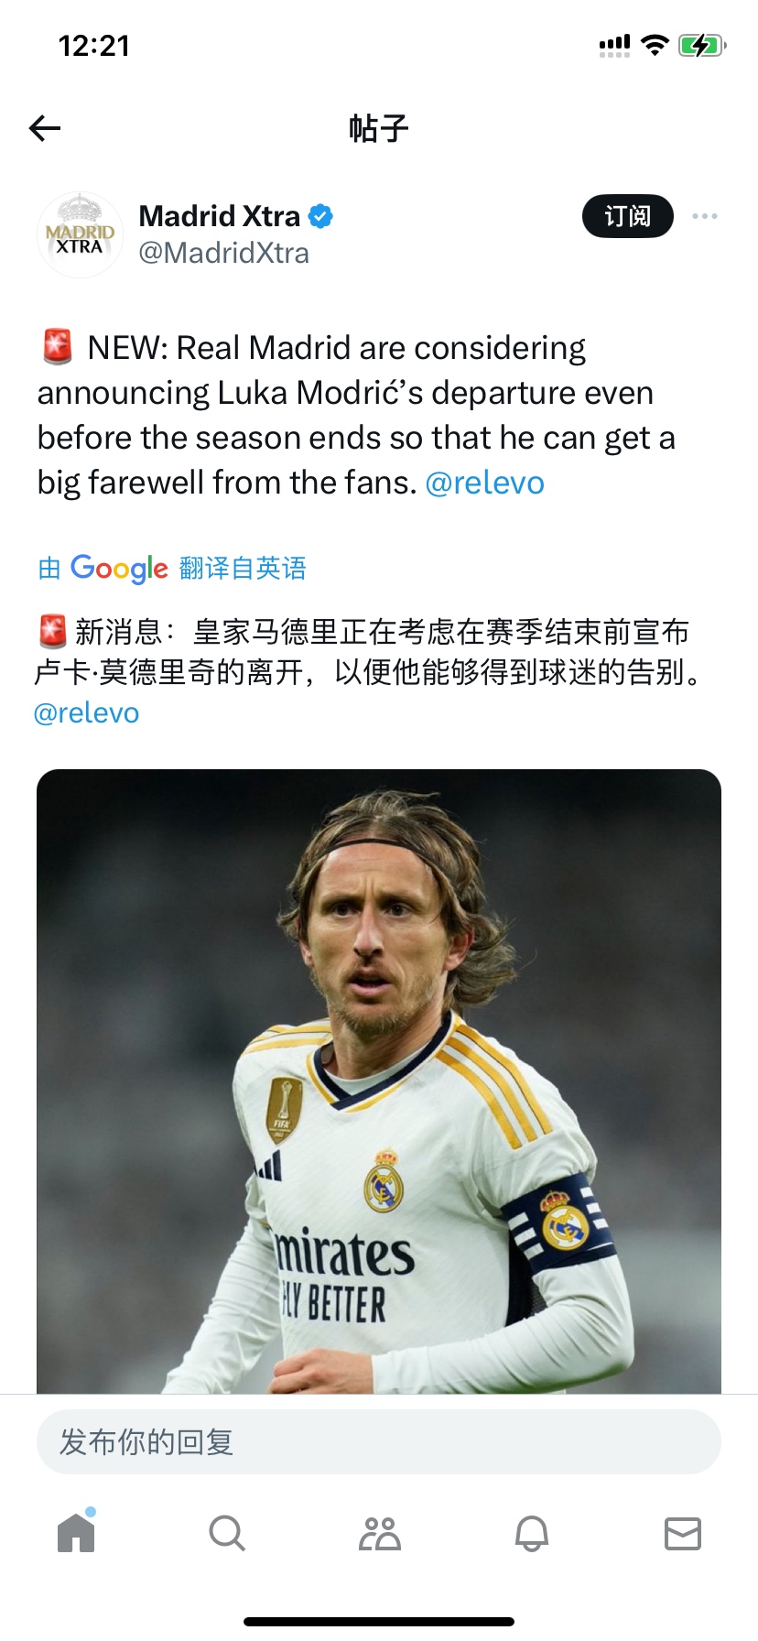
Task: Tap the Madrid Xtra profile avatar
Action: coord(80,234)
